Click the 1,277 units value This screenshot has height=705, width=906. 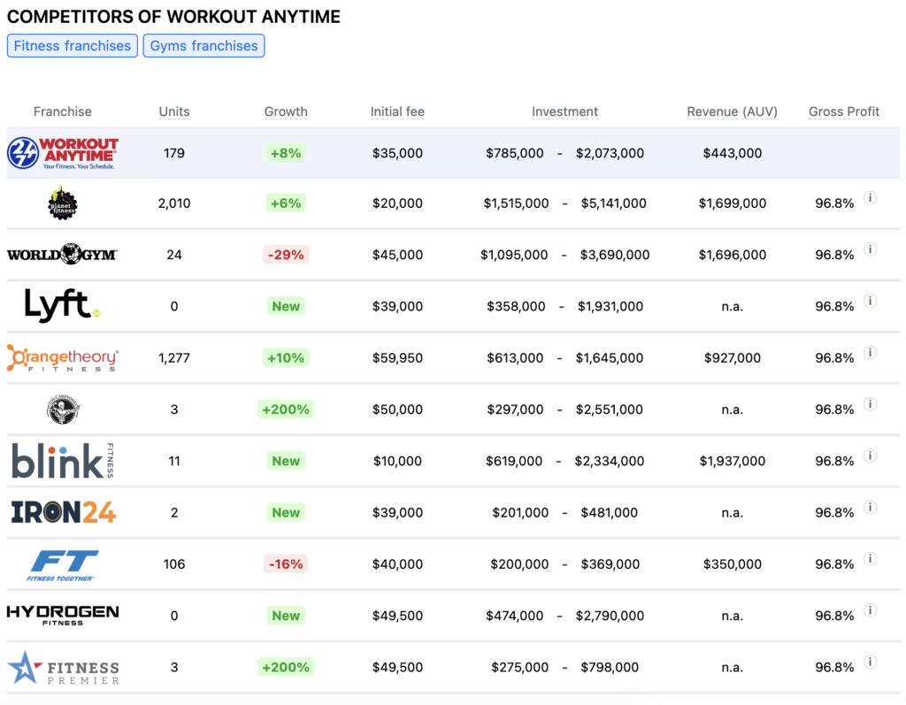pyautogui.click(x=174, y=358)
